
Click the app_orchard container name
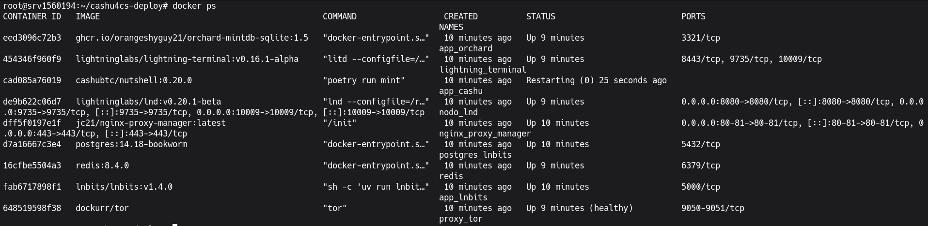click(x=465, y=48)
